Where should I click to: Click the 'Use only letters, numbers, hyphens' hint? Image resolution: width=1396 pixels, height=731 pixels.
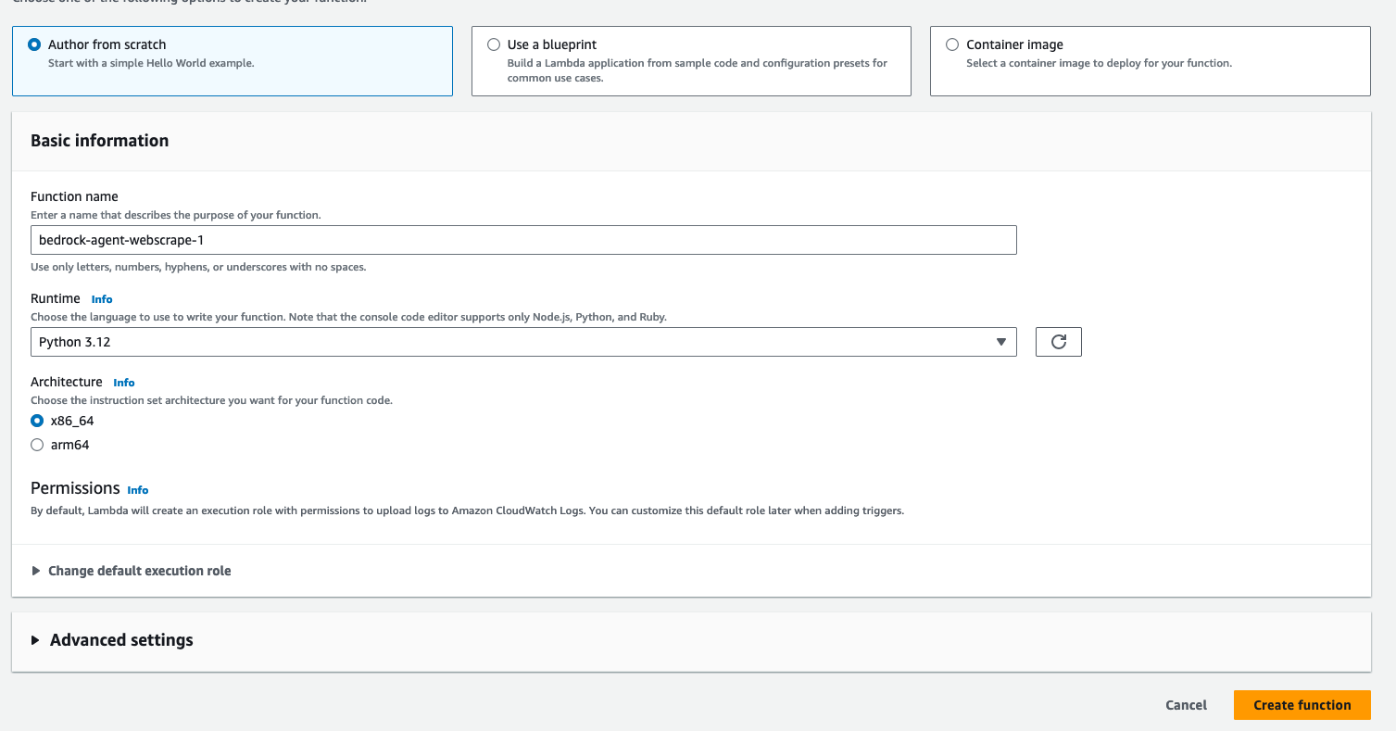point(198,267)
